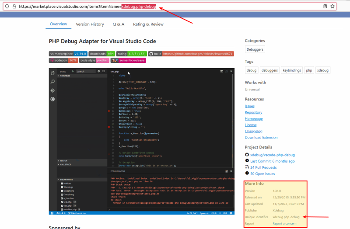Select the keybindings tag
The width and height of the screenshot is (350, 229).
[292, 70]
